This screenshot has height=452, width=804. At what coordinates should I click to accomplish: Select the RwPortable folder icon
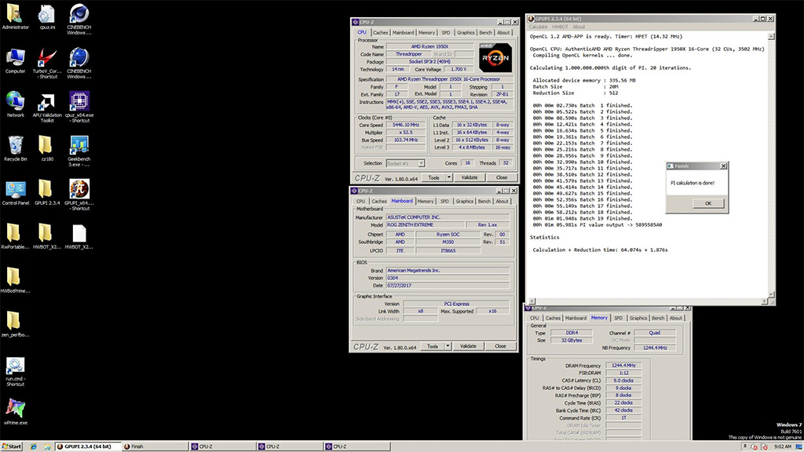pos(15,236)
